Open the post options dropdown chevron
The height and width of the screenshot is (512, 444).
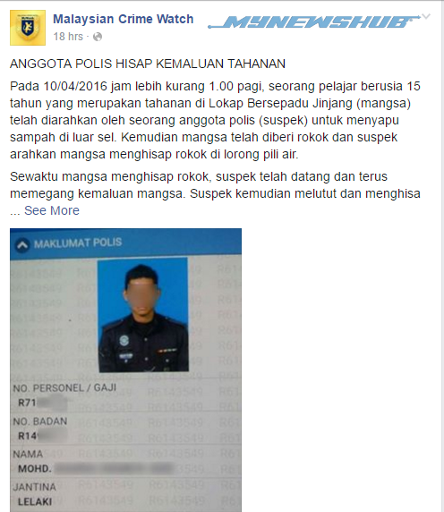point(426,16)
